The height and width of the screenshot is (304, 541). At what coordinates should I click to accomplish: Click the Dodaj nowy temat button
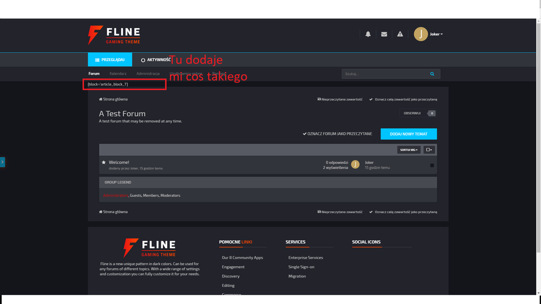pos(408,134)
